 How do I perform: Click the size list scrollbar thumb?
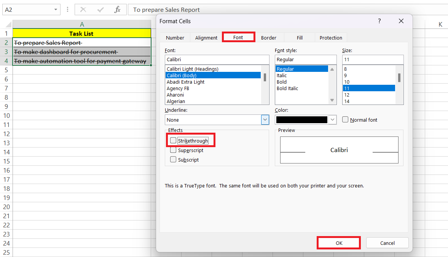coord(399,78)
